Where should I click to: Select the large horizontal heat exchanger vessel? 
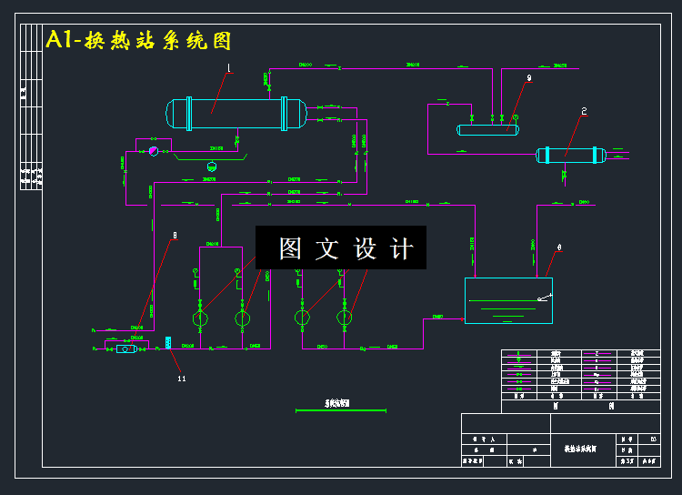coord(236,114)
